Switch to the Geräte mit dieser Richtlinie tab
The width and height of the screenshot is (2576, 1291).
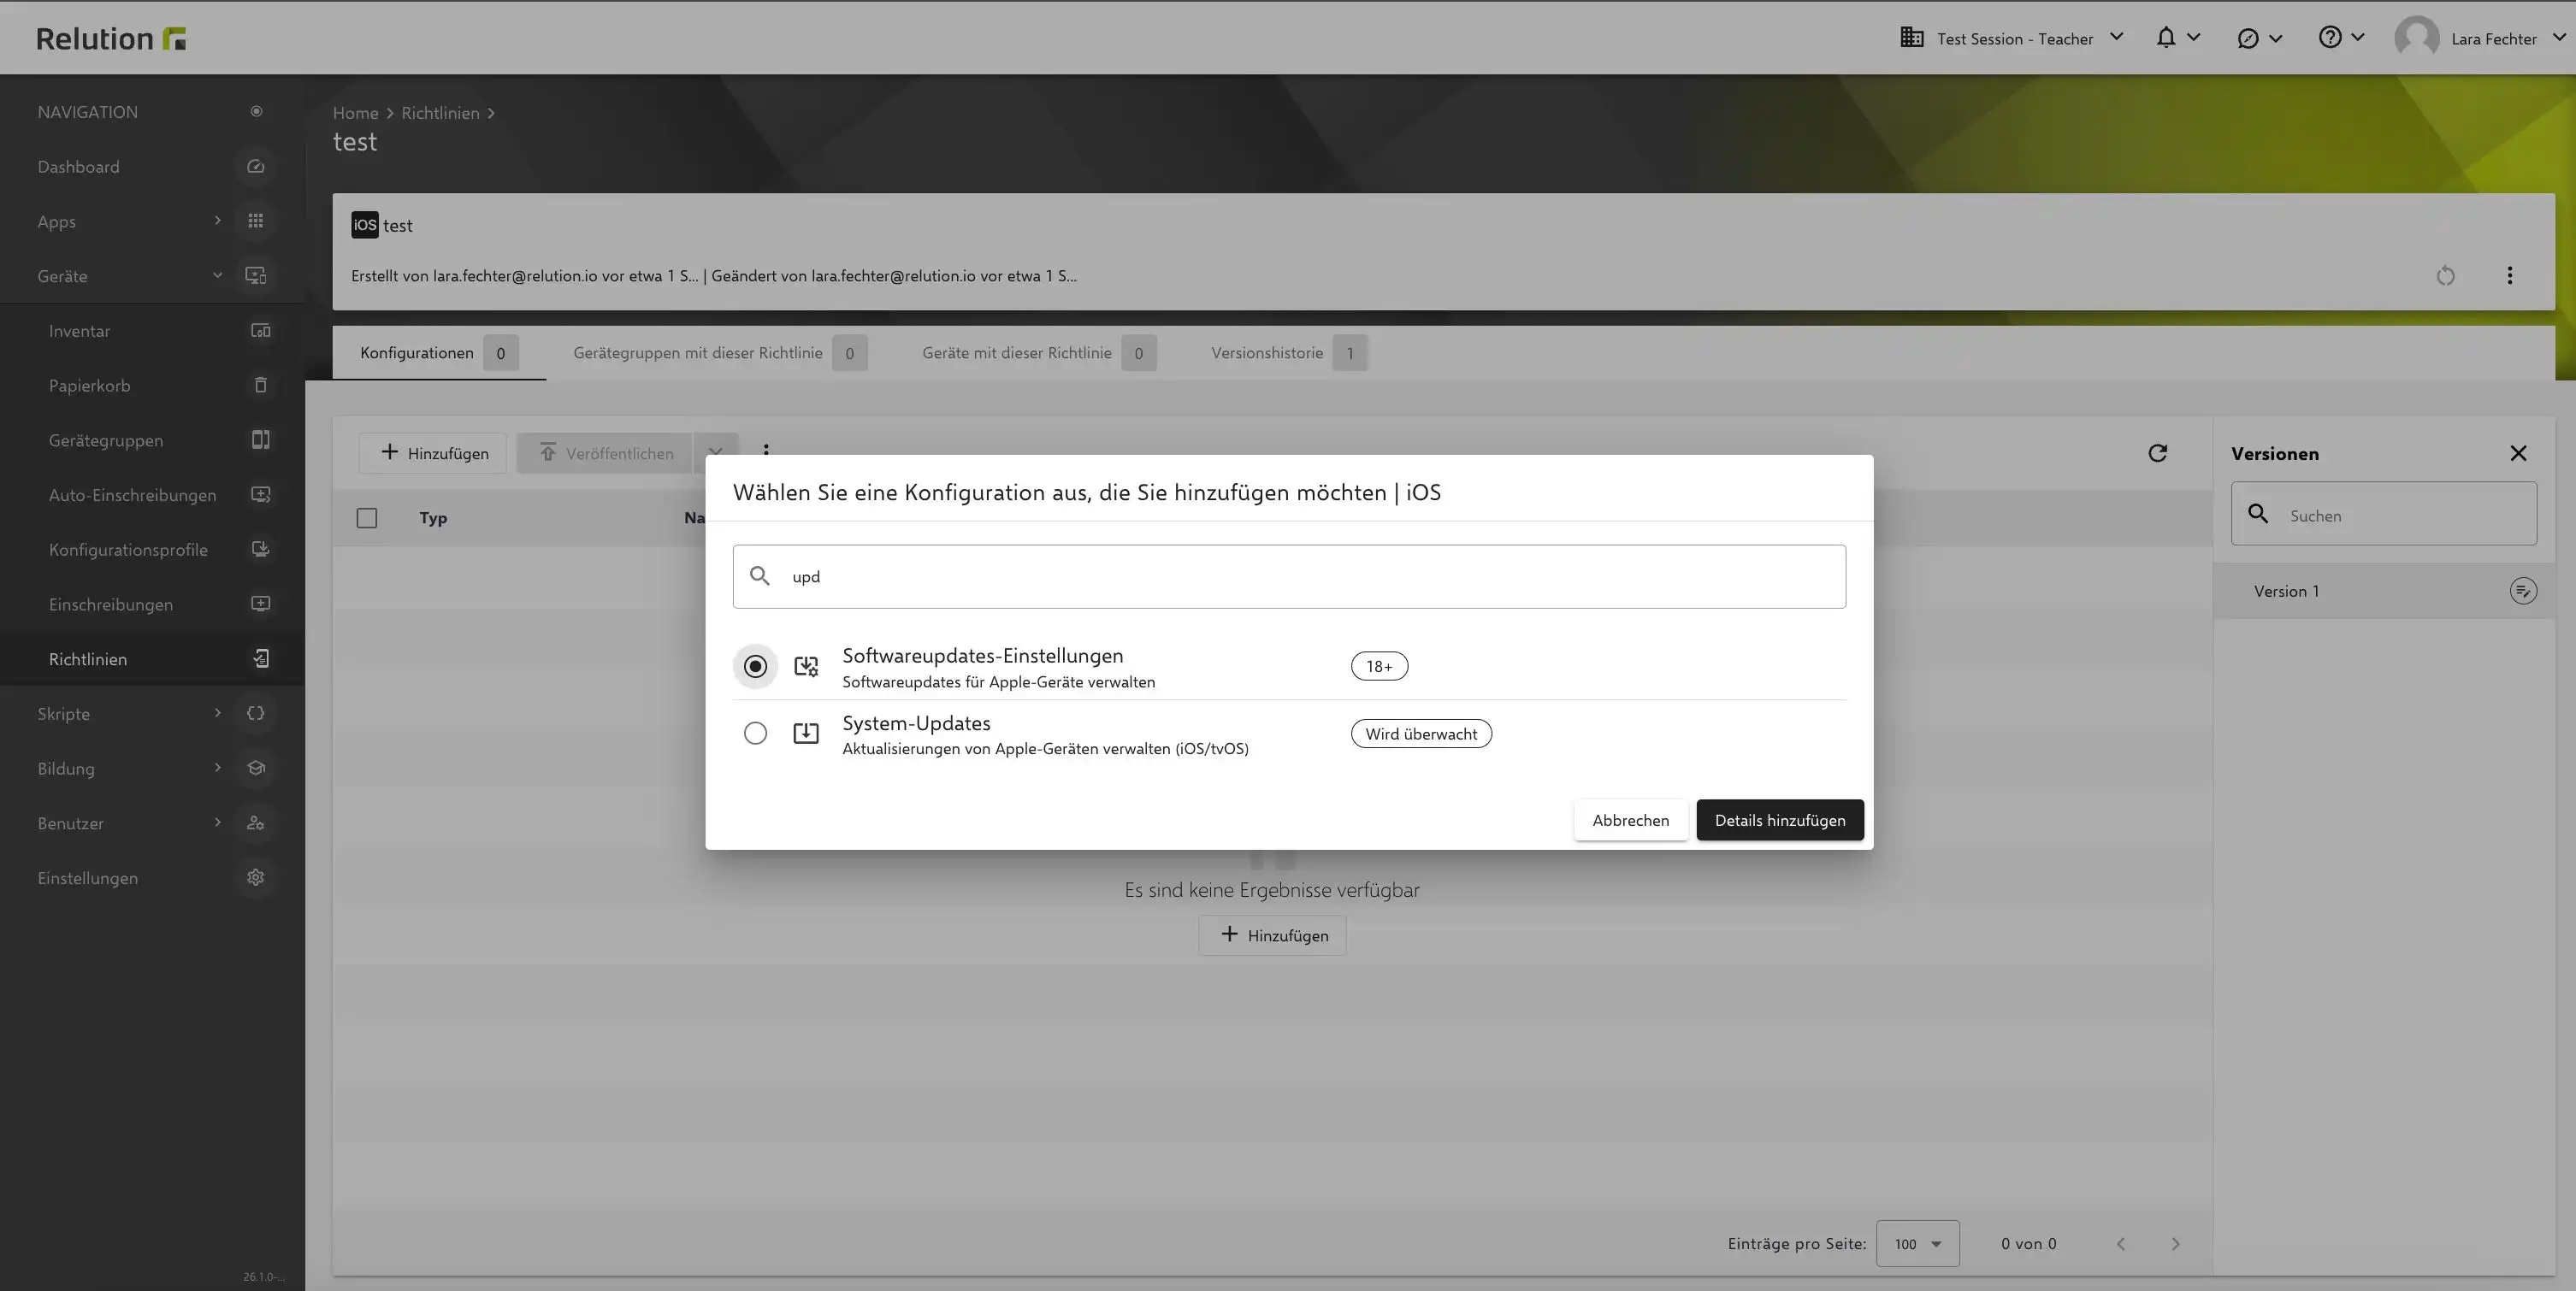click(x=1016, y=352)
